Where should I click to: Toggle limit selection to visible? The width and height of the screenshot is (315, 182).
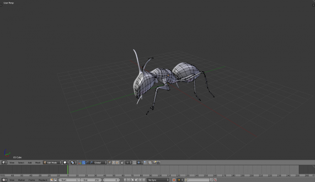122,162
